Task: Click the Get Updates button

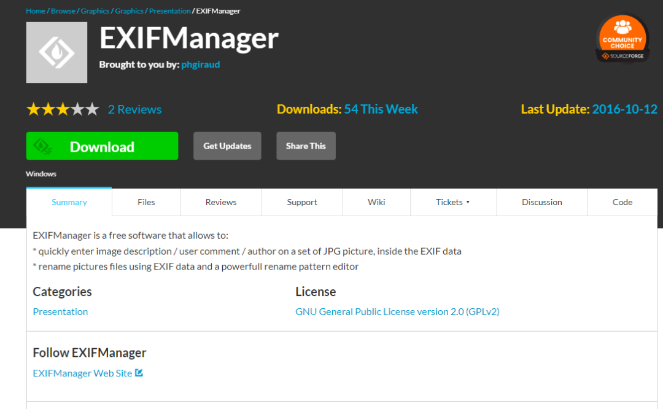Action: (x=228, y=146)
